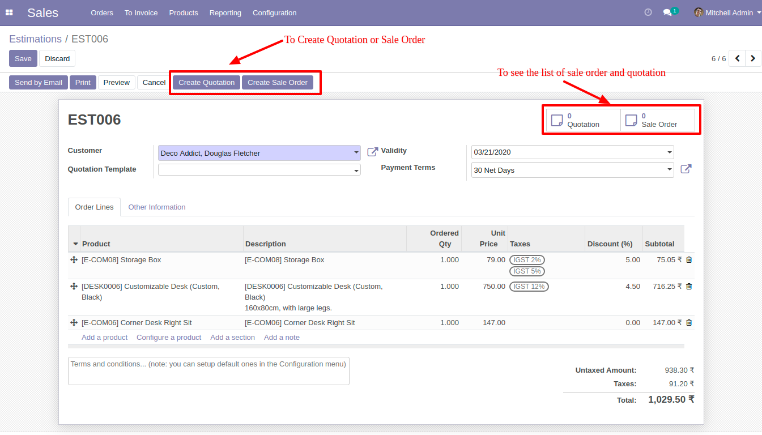The image size is (762, 435).
Task: Delete the Customizable Desk order line
Action: 689,287
